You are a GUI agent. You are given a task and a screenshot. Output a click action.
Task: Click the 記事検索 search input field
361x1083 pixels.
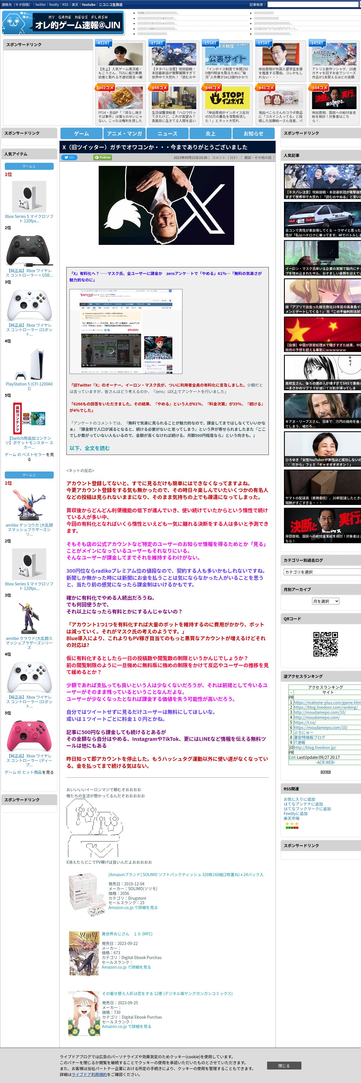tap(313, 4)
